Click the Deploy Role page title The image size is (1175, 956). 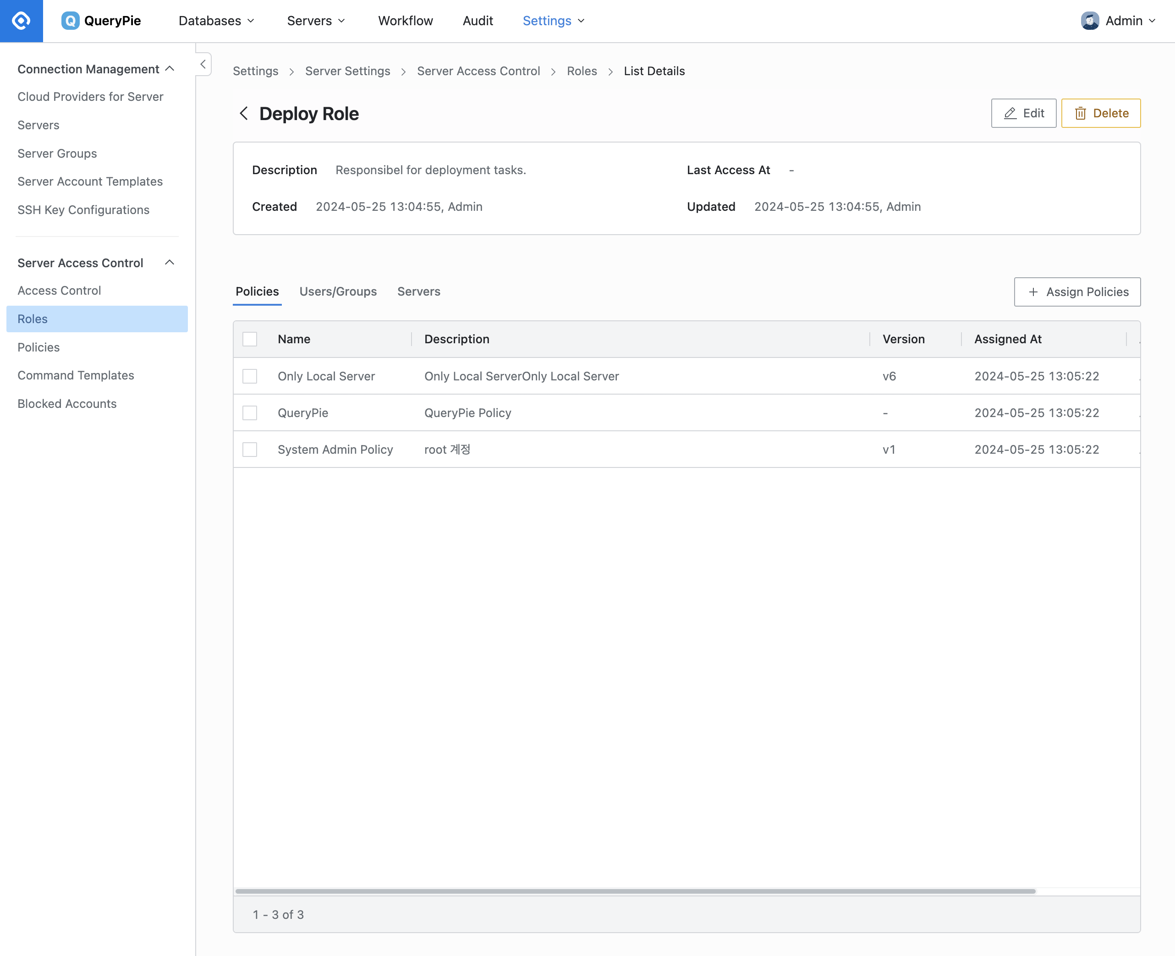309,114
